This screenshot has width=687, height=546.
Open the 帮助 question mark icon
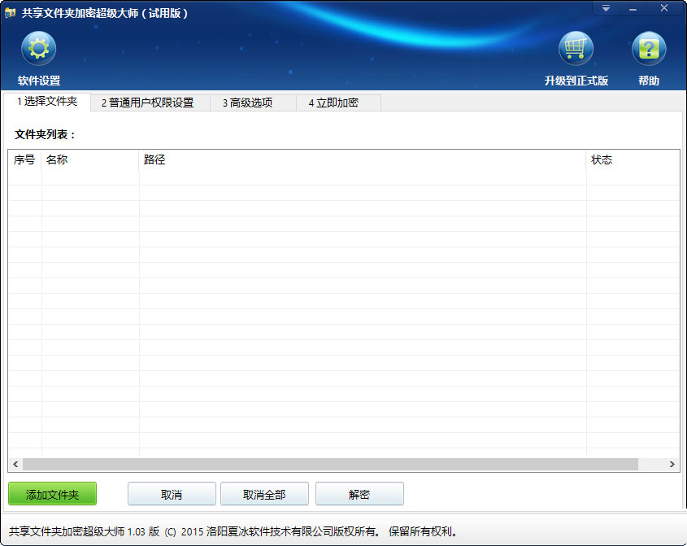pos(649,48)
